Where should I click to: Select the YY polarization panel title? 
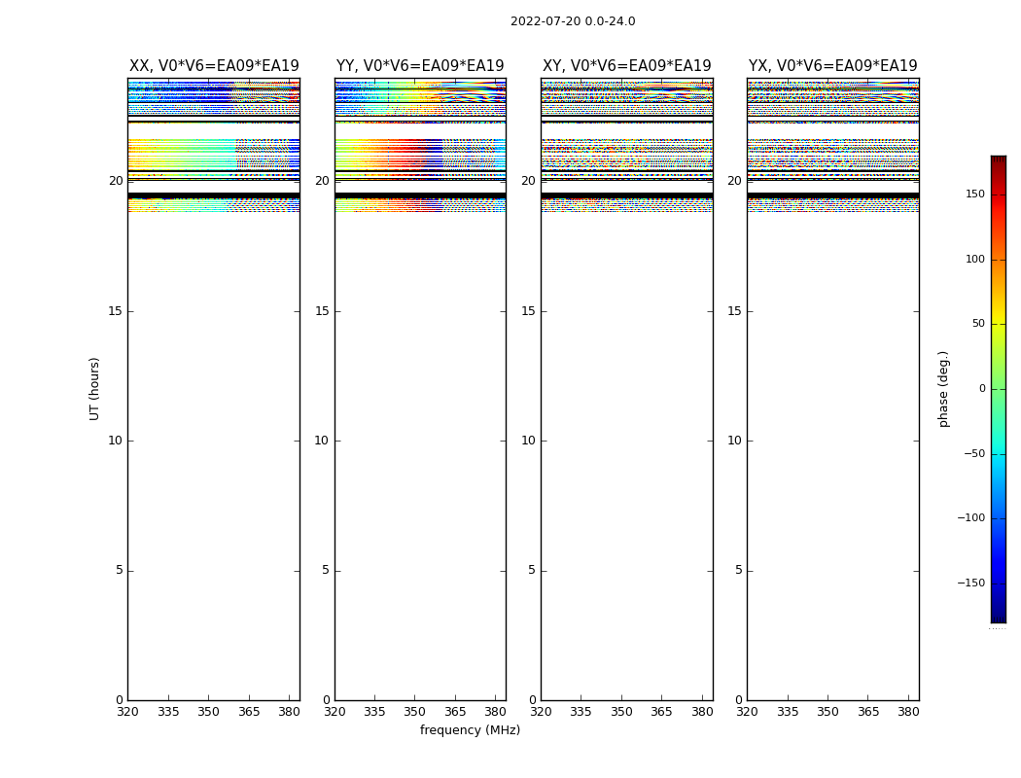420,66
